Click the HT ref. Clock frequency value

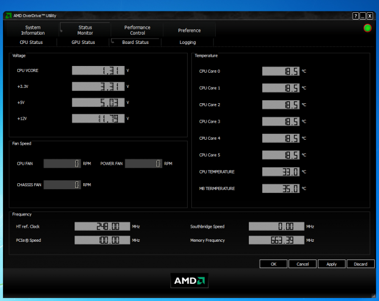point(102,227)
